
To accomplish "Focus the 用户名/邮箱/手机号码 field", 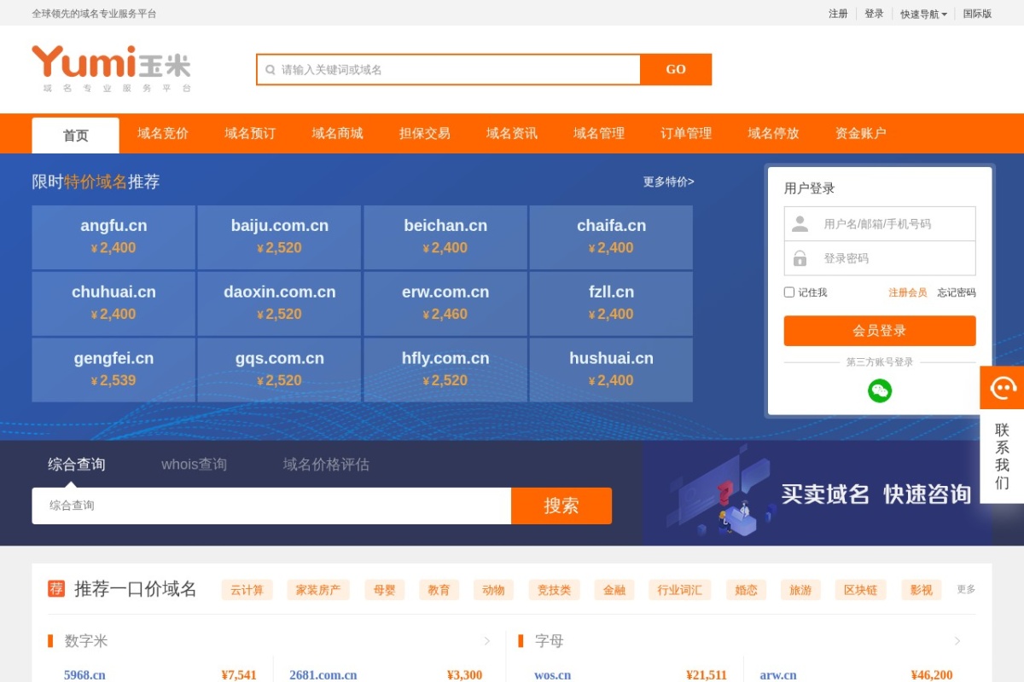I will click(x=880, y=223).
